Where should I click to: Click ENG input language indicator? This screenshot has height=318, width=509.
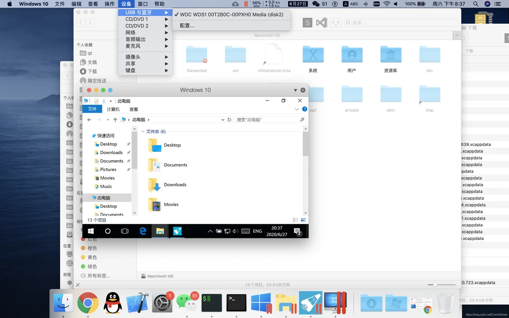[x=257, y=231]
